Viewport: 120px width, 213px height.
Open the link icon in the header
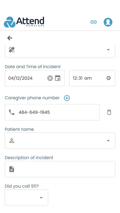(x=93, y=22)
